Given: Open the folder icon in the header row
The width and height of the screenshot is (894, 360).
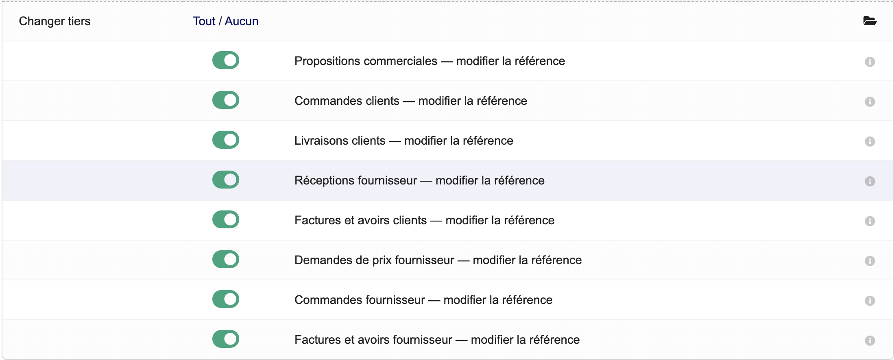Looking at the screenshot, I should (870, 21).
